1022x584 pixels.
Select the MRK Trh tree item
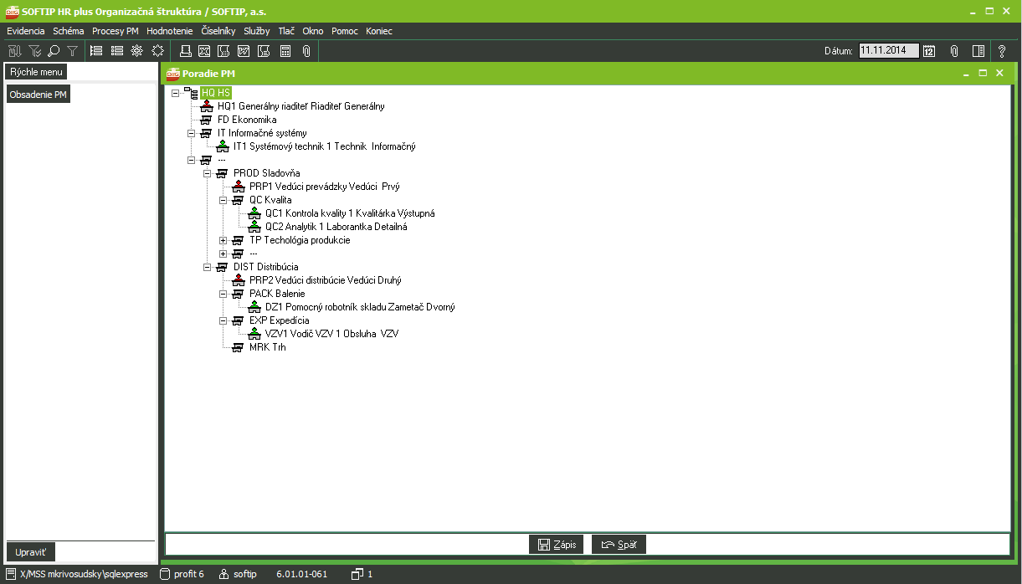(x=267, y=347)
